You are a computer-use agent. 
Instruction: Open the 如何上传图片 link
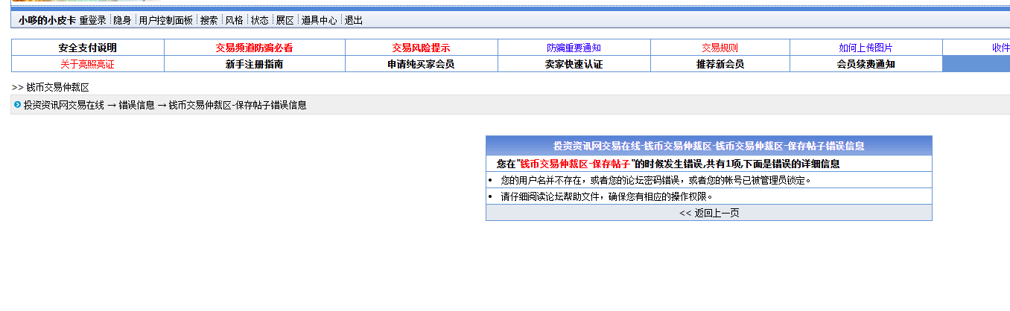pyautogui.click(x=866, y=48)
